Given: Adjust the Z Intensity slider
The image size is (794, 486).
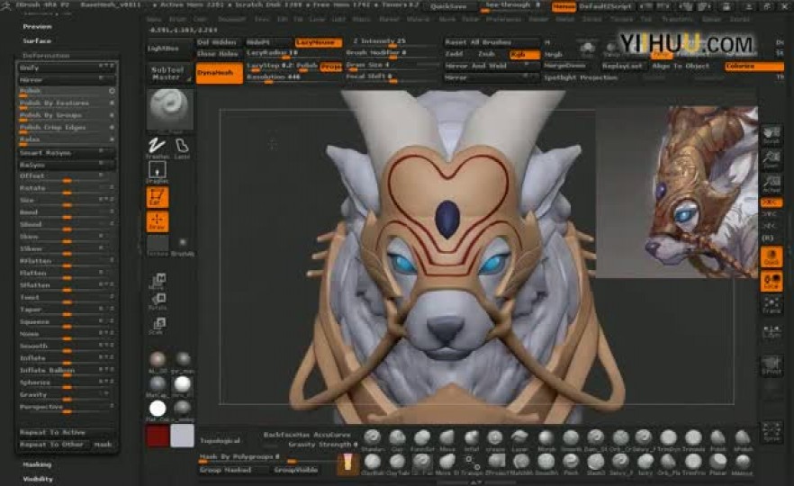Looking at the screenshot, I should (392, 42).
